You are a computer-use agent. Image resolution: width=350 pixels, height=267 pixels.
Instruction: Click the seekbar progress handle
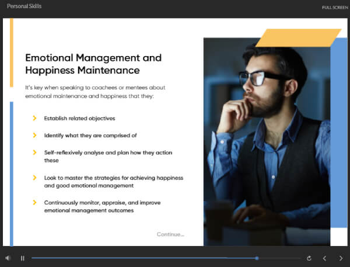[x=257, y=258]
